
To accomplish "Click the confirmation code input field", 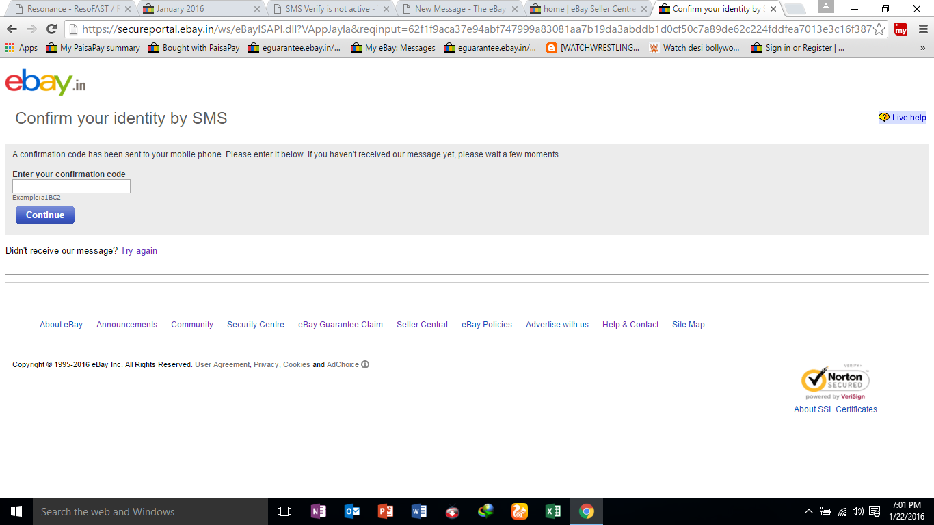I will pyautogui.click(x=71, y=186).
